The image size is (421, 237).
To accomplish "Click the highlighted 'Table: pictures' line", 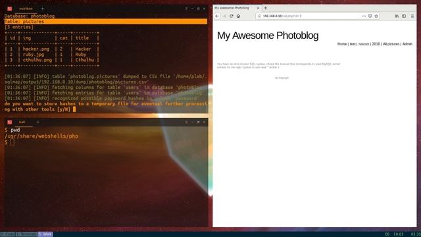I will click(x=106, y=22).
